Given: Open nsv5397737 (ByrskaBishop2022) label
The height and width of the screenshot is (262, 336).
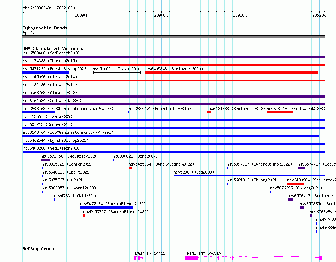Looking at the screenshot, I should point(259,164).
